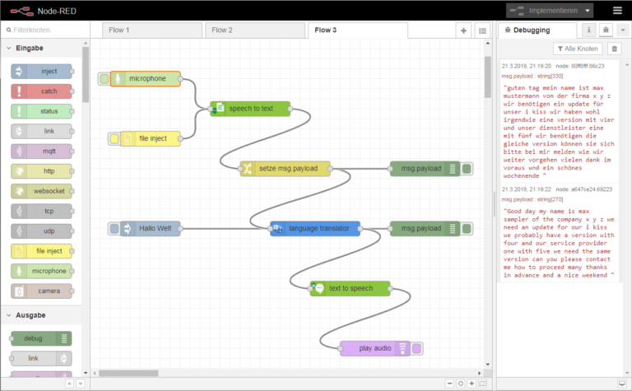Switch to the Flow 2 tab

(x=255, y=30)
